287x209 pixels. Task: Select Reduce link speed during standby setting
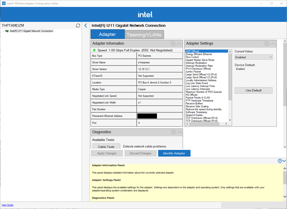tap(204, 109)
